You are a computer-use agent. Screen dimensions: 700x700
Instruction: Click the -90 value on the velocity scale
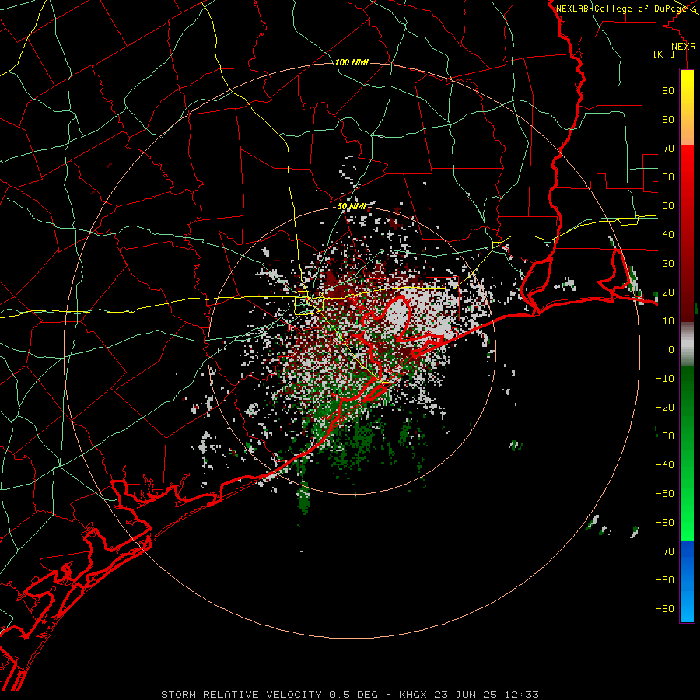tap(665, 608)
